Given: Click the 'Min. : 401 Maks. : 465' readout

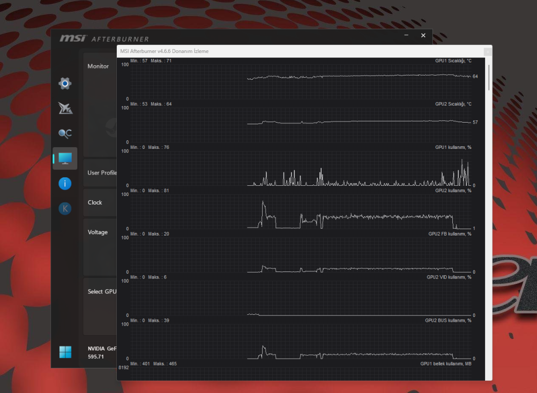Looking at the screenshot, I should click(153, 364).
